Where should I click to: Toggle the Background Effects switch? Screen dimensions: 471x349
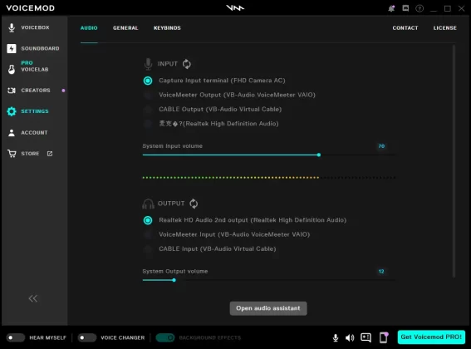click(165, 337)
